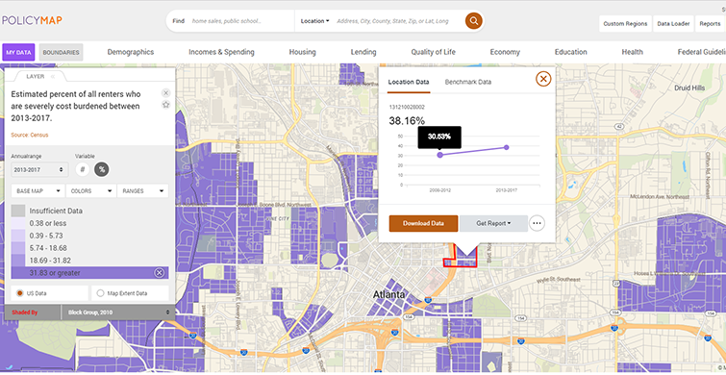The image size is (726, 375).
Task: Clear the 31.83 or greater range filter
Action: click(160, 273)
